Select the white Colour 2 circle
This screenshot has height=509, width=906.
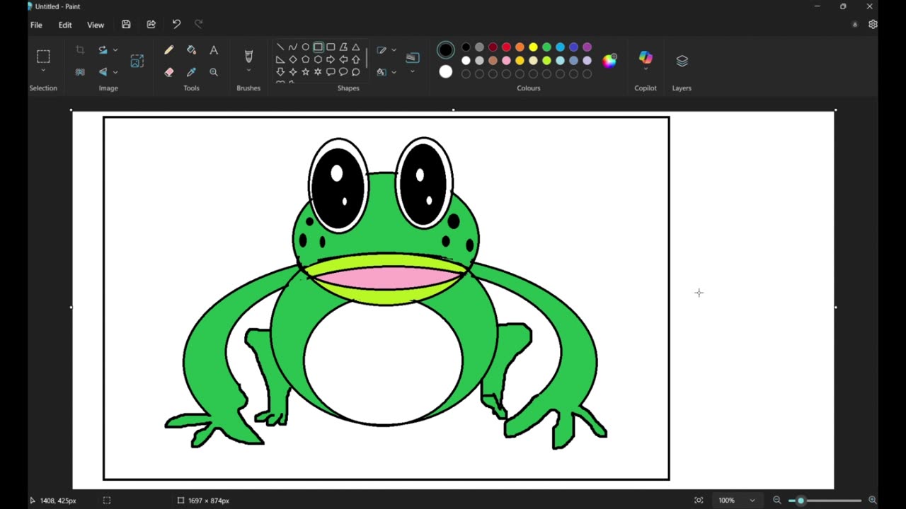pos(445,71)
